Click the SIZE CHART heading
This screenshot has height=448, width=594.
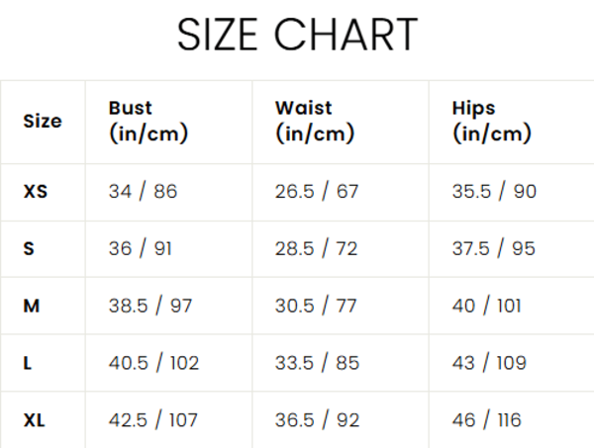coord(297,35)
